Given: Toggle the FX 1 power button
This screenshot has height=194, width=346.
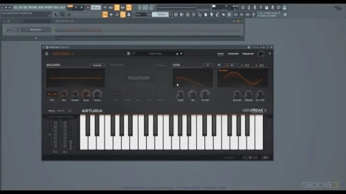Looking at the screenshot, I should 228,65.
